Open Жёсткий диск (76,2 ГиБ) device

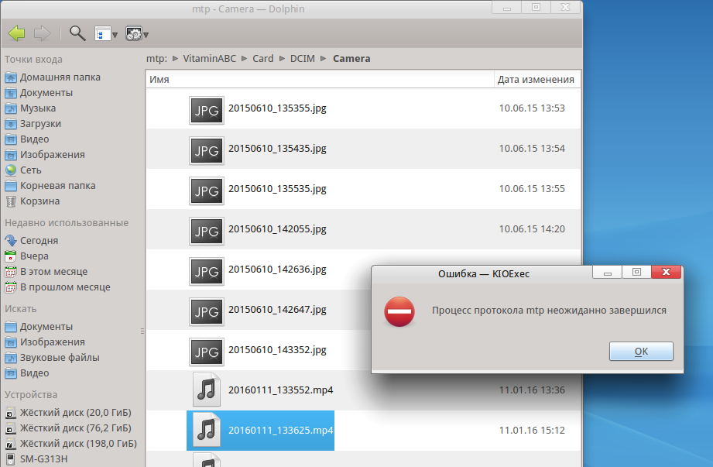(x=68, y=428)
